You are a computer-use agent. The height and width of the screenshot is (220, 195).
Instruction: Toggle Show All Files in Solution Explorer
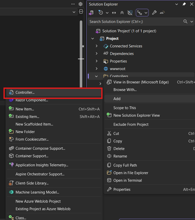(x=130, y=13)
